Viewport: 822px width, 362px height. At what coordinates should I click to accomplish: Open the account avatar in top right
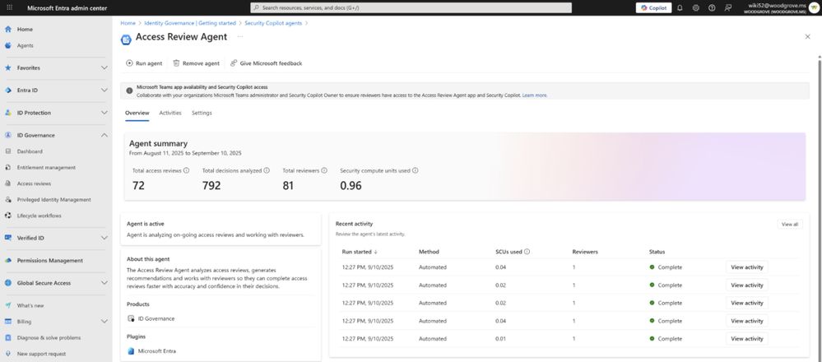click(814, 8)
